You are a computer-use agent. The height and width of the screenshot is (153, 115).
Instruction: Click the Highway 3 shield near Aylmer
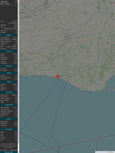42,56
